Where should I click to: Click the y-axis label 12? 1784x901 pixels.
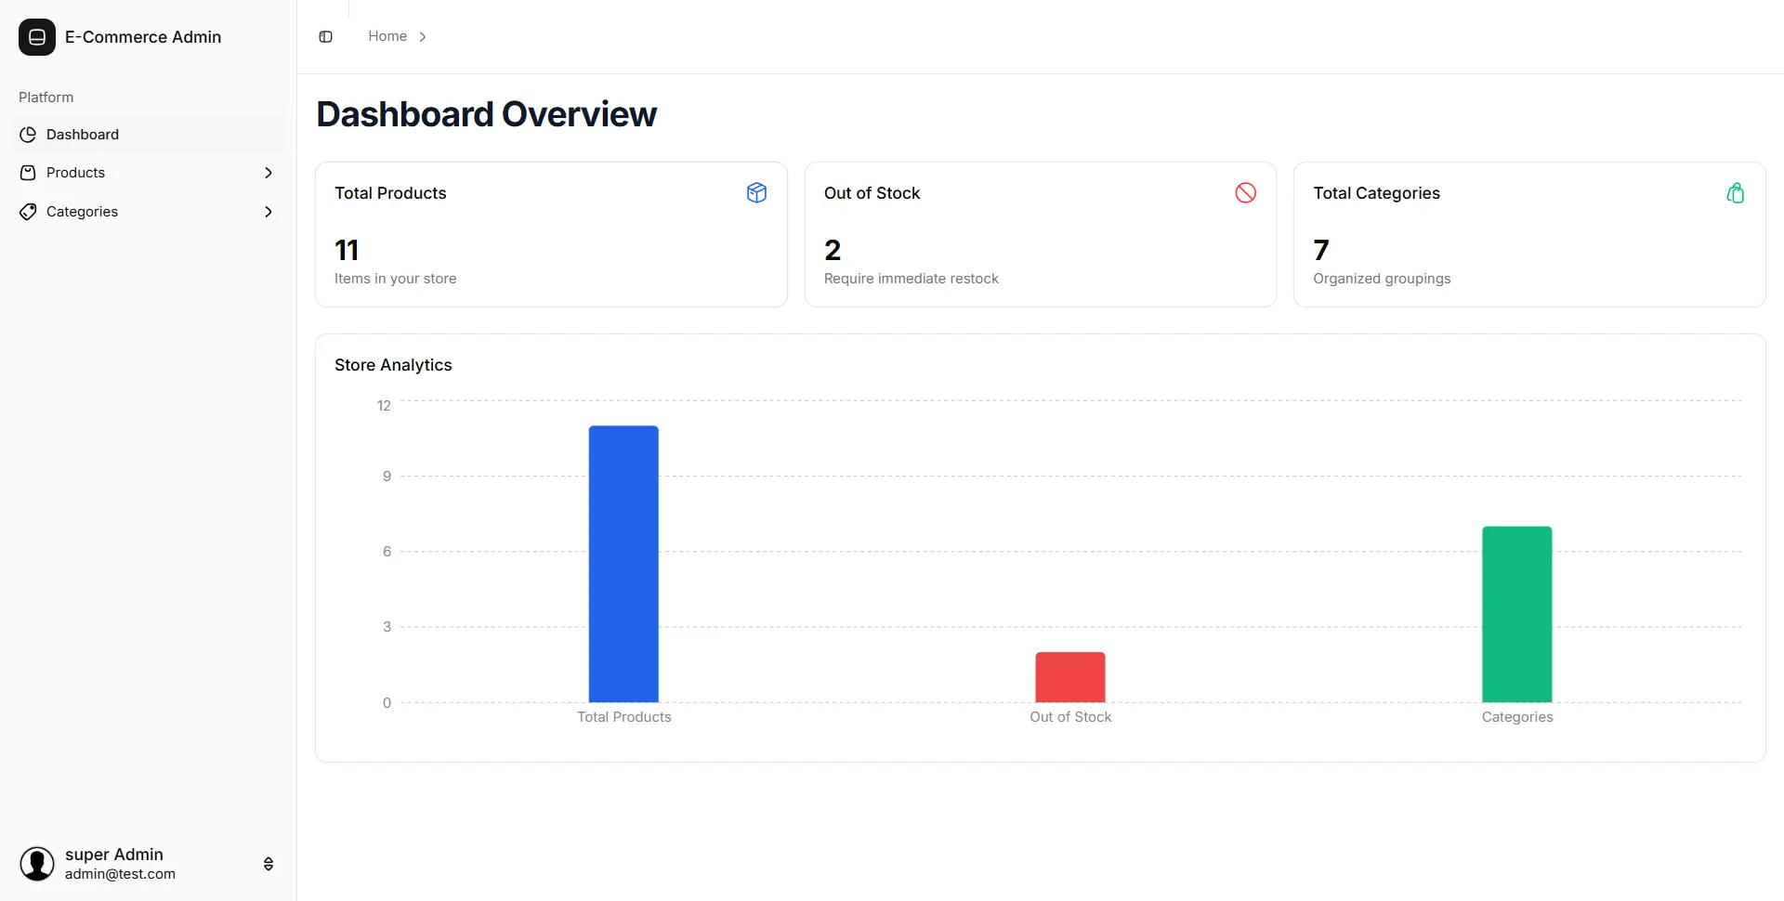tap(384, 406)
